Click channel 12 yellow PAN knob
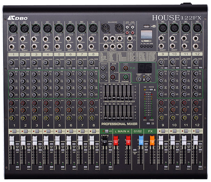The image size is (211, 182). click(x=196, y=118)
